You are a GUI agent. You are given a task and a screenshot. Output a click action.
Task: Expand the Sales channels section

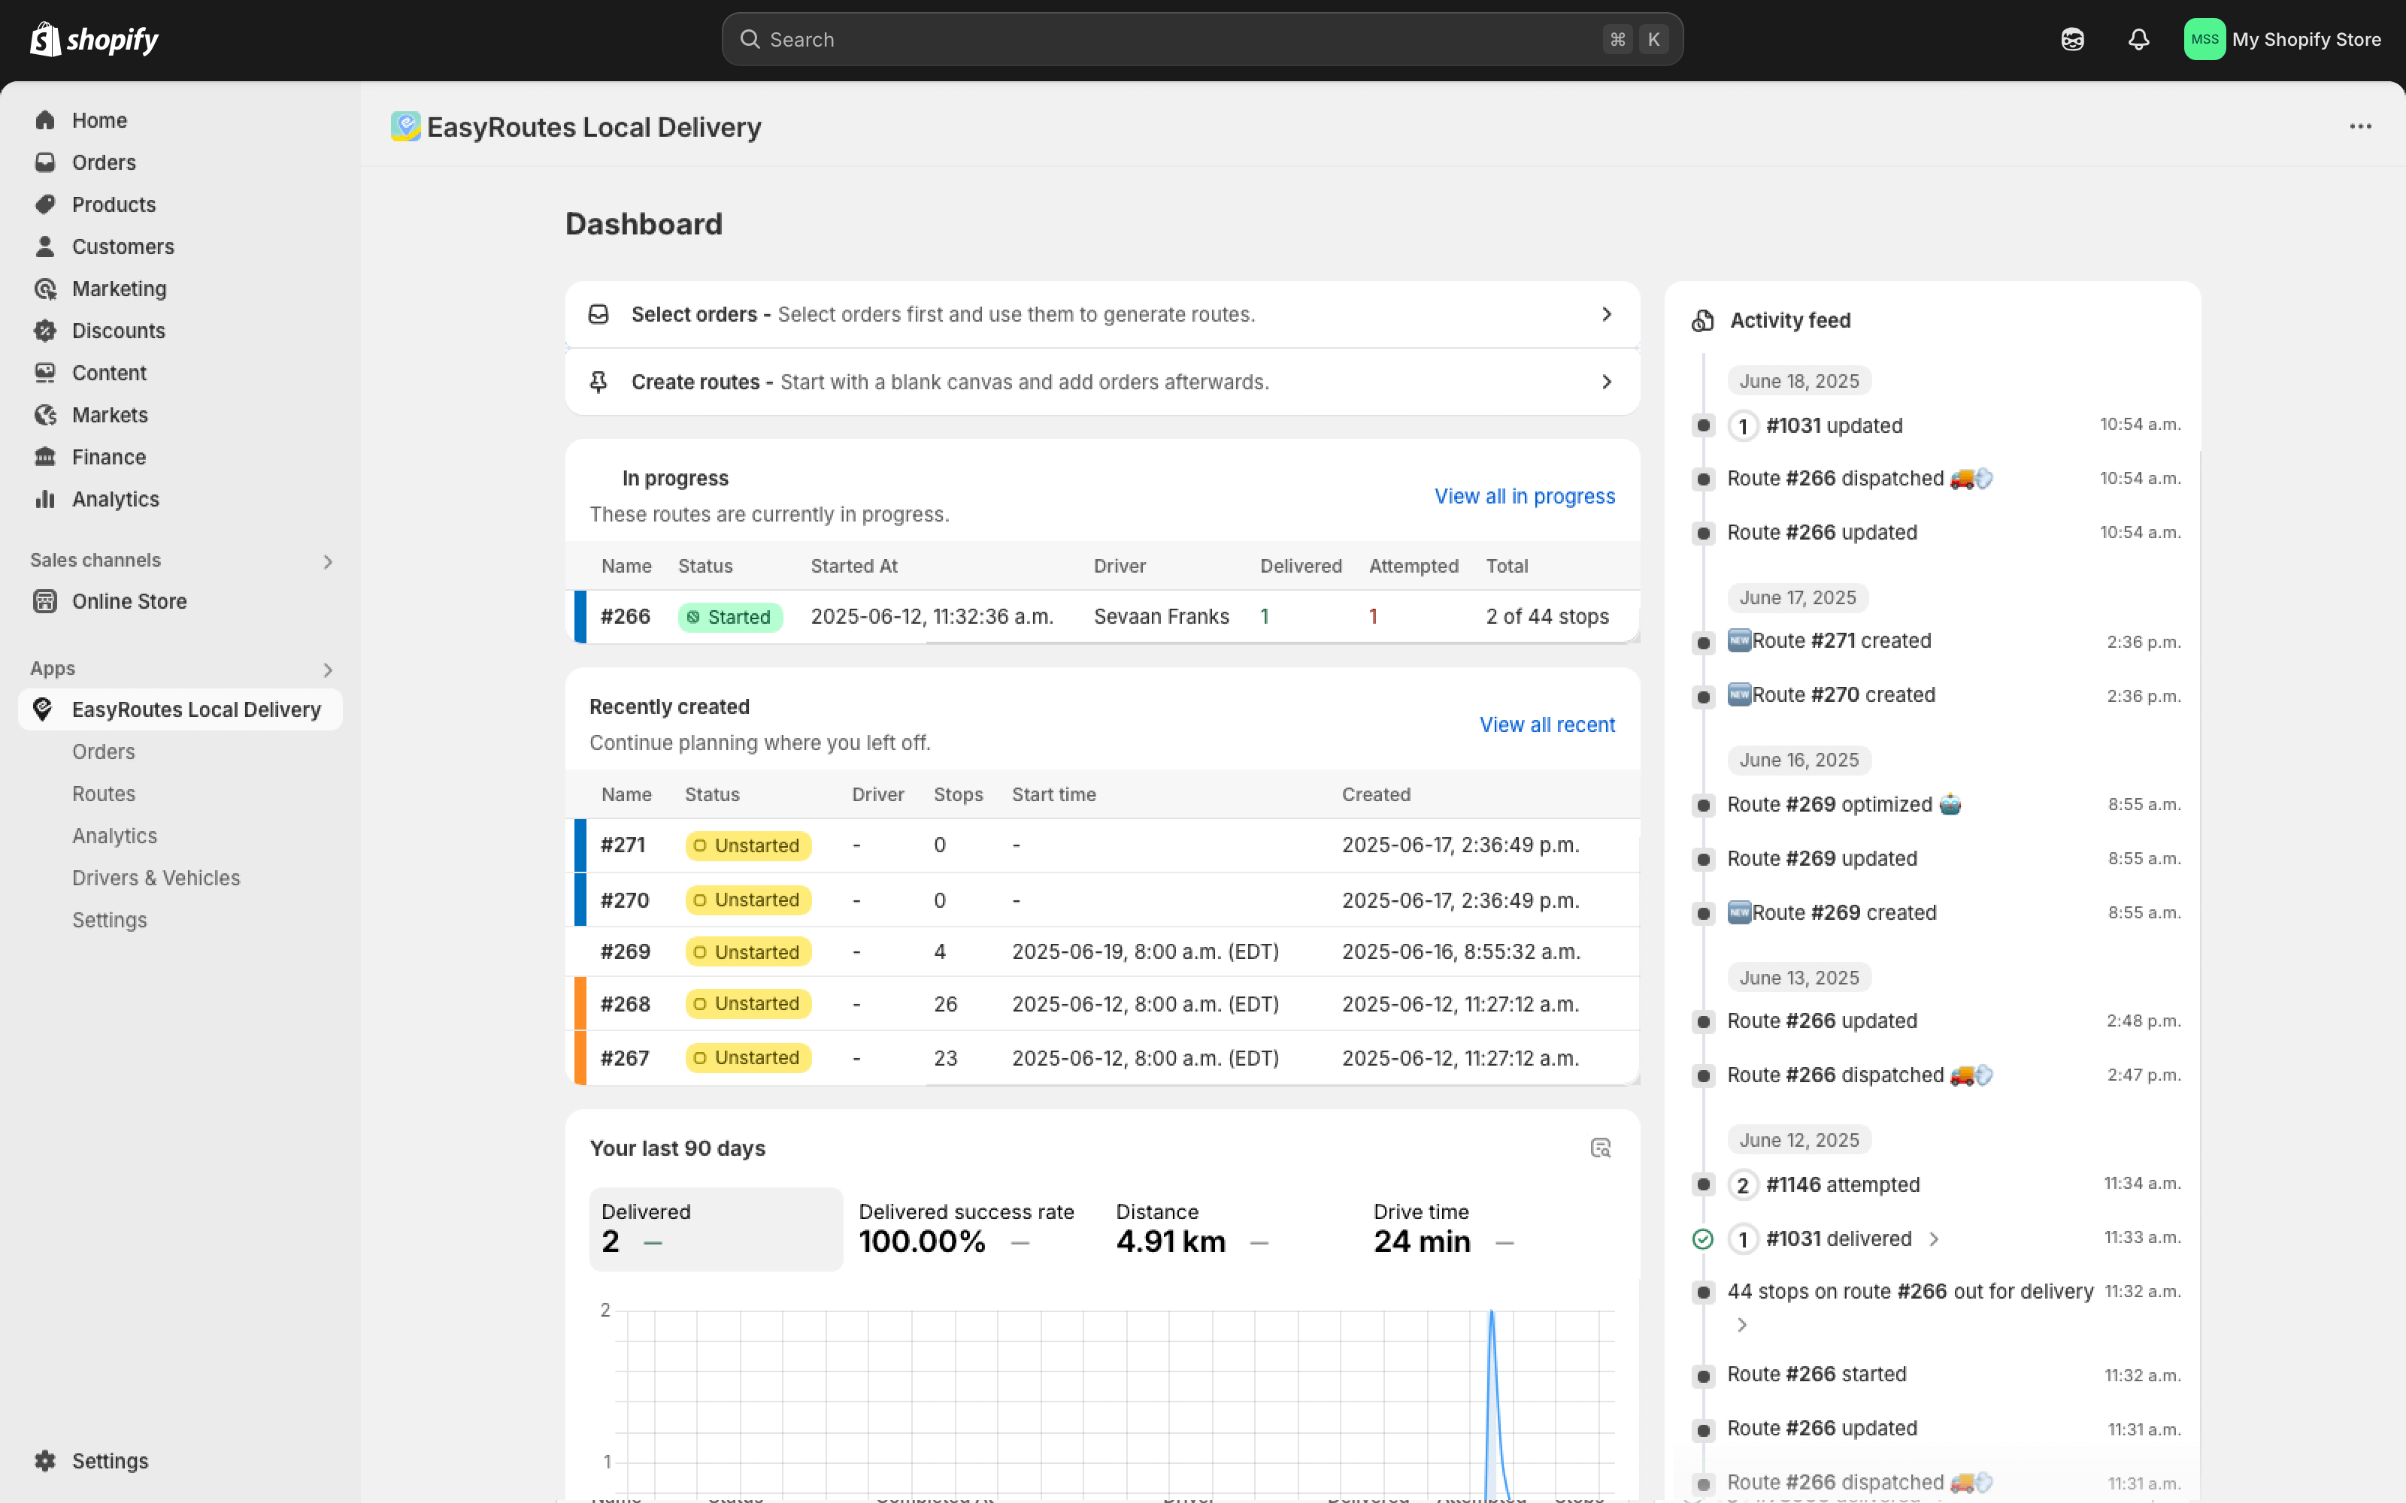(327, 561)
